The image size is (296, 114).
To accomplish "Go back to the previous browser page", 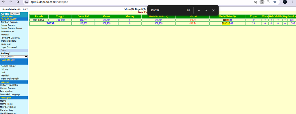I will click(3, 2).
